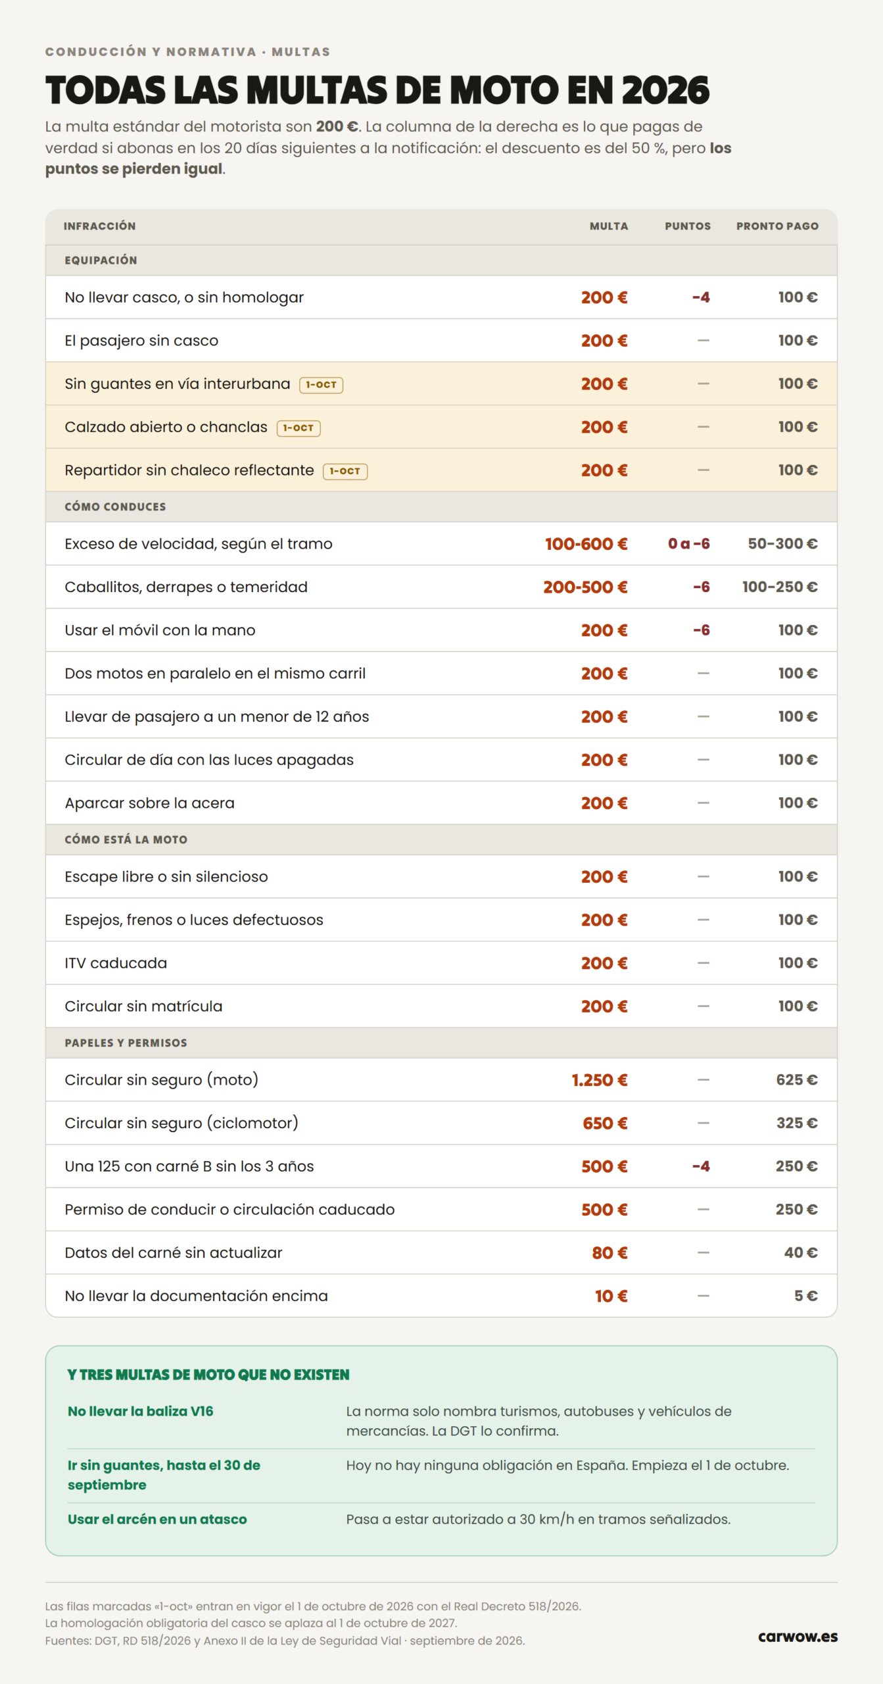Click "Usar el móvil con la mano"
The width and height of the screenshot is (883, 1684).
point(160,630)
